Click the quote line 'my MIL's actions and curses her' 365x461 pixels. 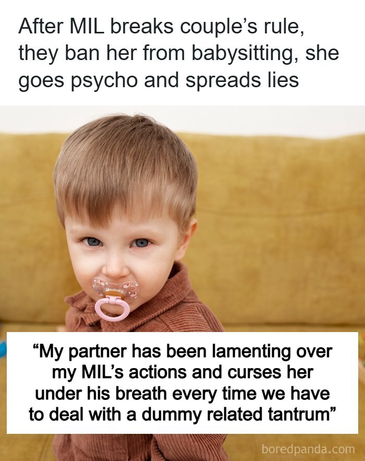click(182, 372)
